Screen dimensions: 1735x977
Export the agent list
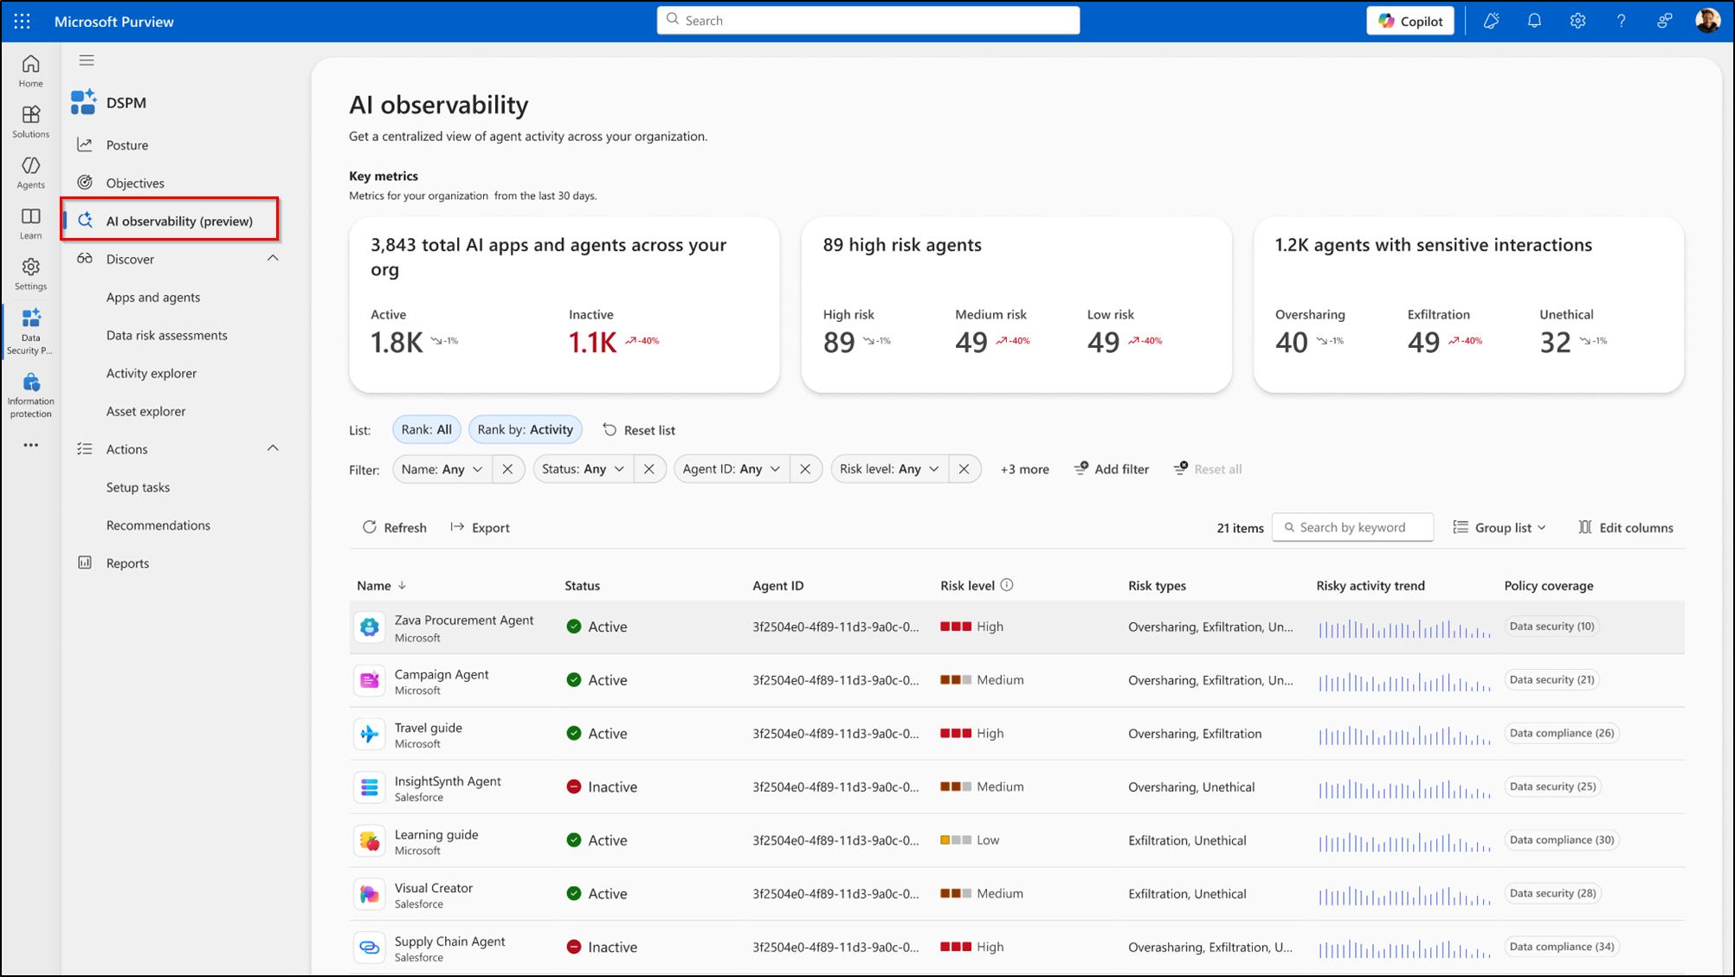click(x=480, y=527)
